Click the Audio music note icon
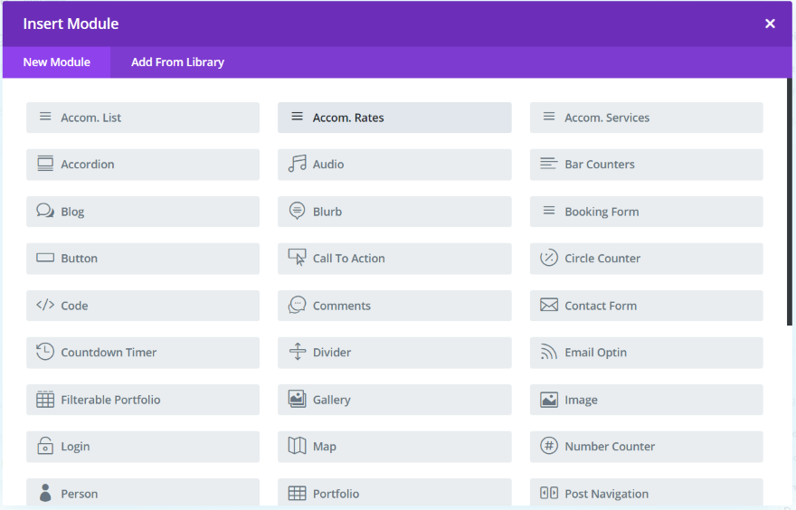This screenshot has height=510, width=796. pyautogui.click(x=297, y=164)
